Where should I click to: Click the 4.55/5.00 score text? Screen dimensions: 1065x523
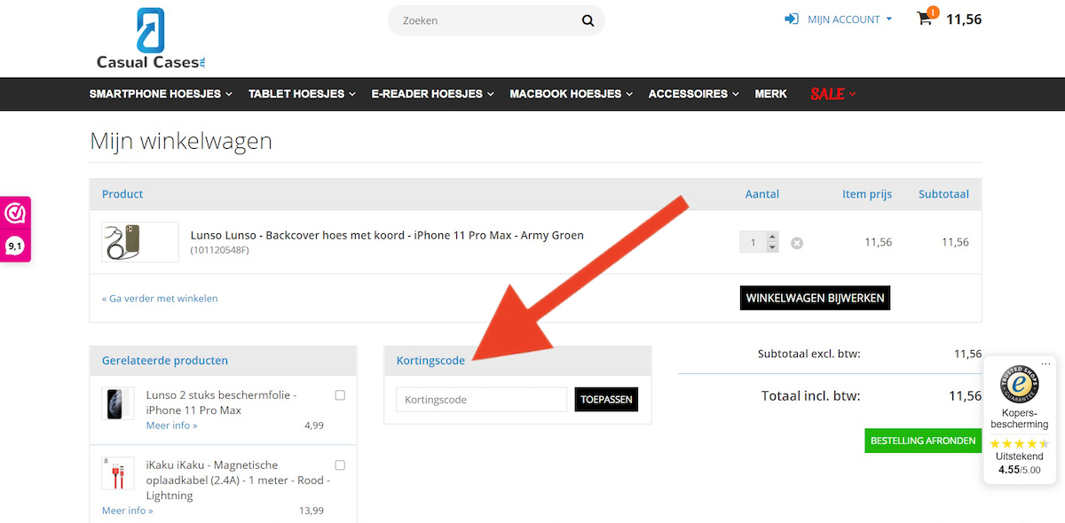(1020, 470)
